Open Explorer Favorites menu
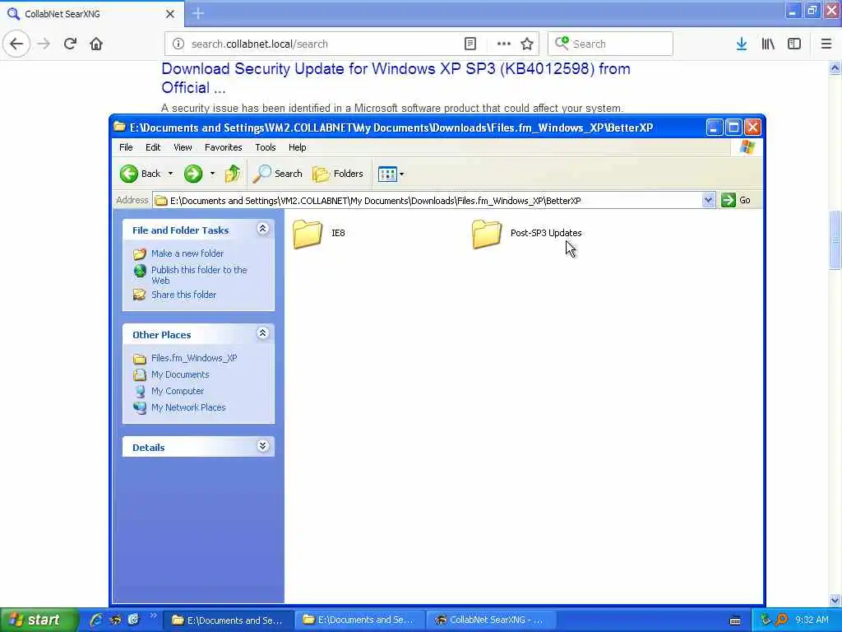Viewport: 842px width, 632px height. [224, 147]
